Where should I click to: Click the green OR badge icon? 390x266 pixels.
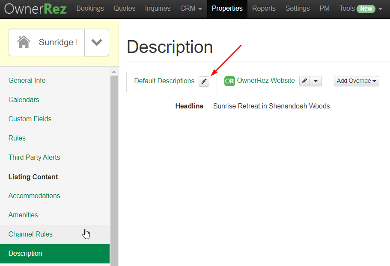(229, 81)
